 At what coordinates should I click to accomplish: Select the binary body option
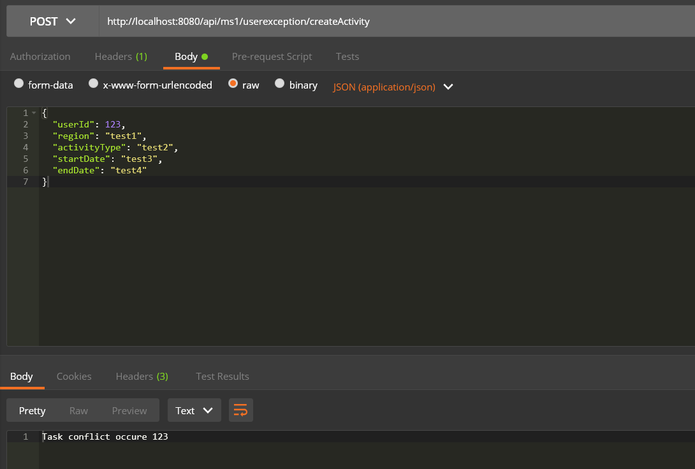coord(279,84)
